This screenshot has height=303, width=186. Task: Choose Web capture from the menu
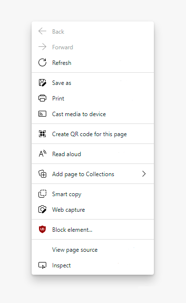pyautogui.click(x=93, y=210)
